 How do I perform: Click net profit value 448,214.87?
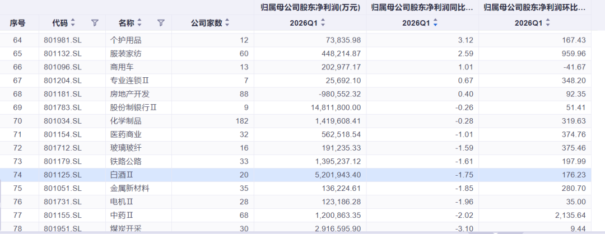(x=342, y=54)
